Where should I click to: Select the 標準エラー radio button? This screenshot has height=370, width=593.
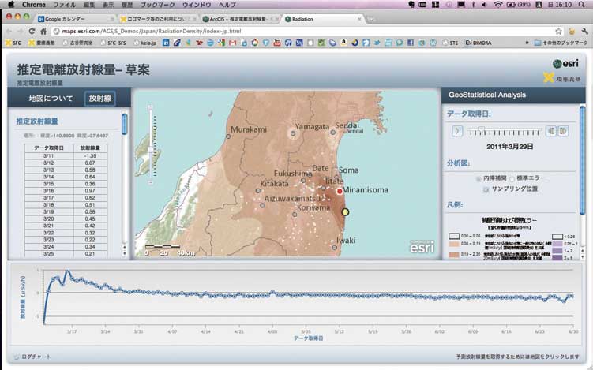tap(513, 178)
